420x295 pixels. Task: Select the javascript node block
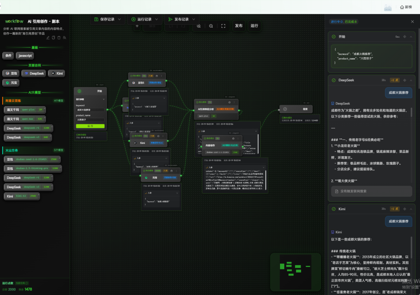click(x=25, y=56)
